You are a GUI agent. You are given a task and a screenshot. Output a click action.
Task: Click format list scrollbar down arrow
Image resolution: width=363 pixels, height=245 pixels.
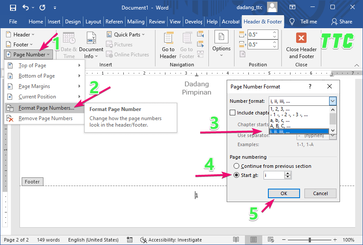[x=333, y=131]
